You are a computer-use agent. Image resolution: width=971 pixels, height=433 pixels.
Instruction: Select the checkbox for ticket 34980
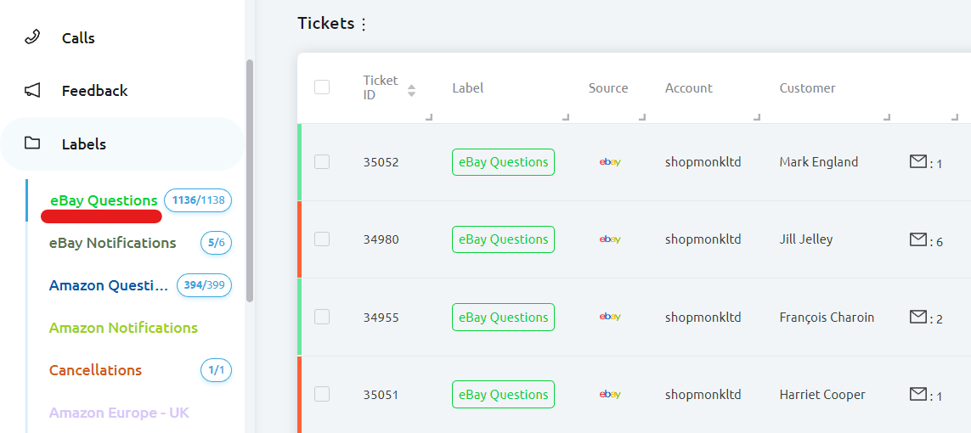322,239
